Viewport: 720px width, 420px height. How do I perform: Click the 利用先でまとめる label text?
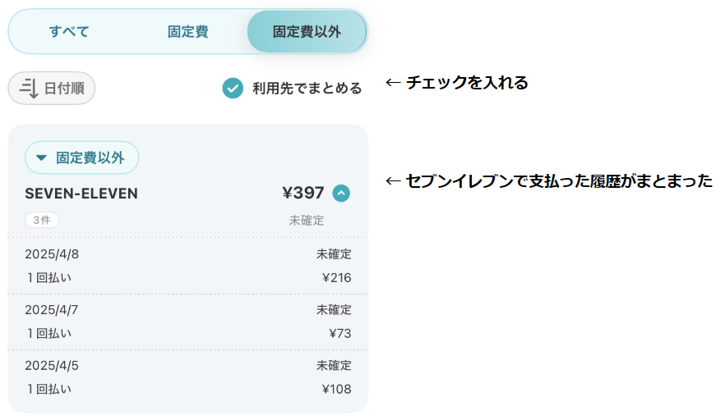[x=307, y=88]
